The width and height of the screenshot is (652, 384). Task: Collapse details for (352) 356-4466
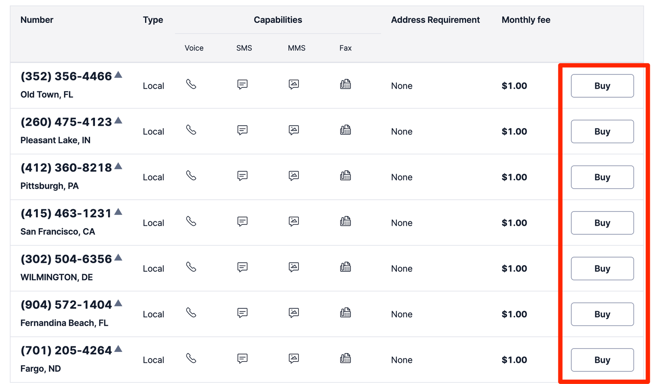118,74
